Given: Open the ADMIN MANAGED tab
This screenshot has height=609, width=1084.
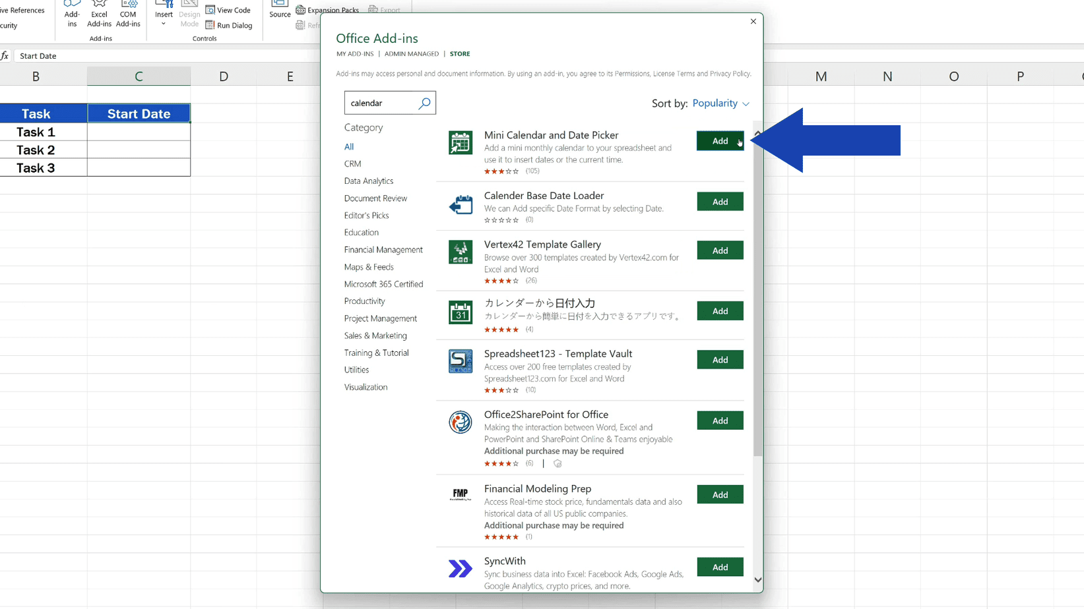Looking at the screenshot, I should [x=411, y=53].
